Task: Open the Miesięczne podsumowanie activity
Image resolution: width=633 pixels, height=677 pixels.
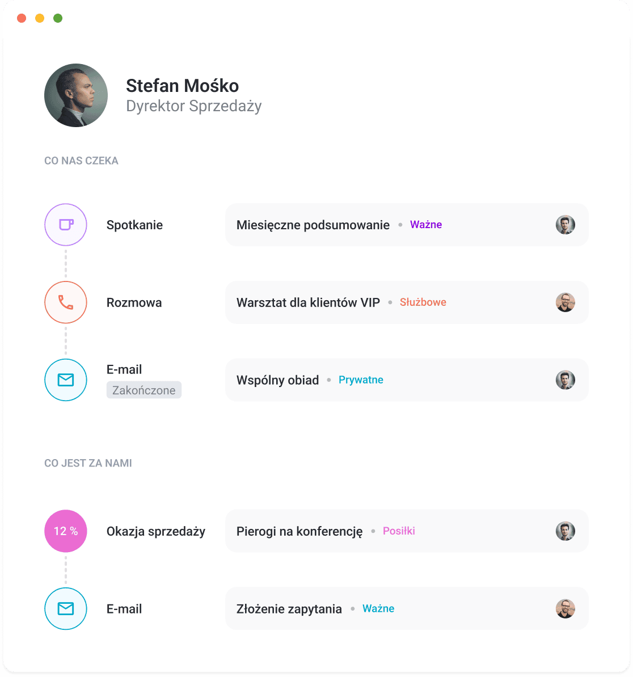Action: [313, 225]
